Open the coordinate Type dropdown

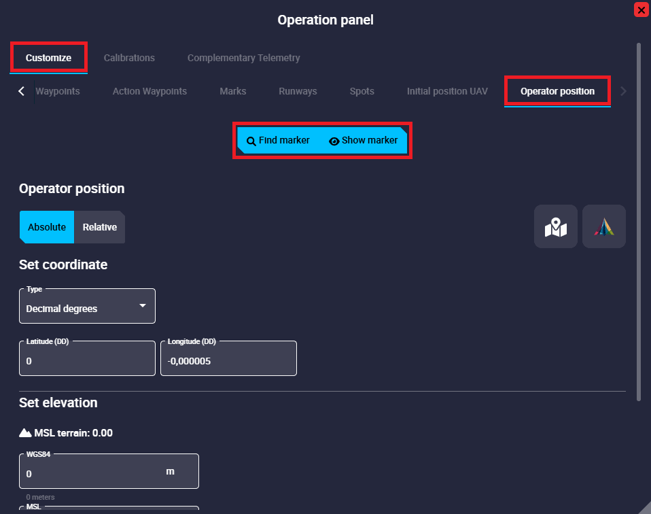pyautogui.click(x=87, y=308)
